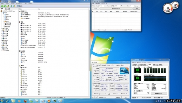Switch to the Caches tab in CPU-Z
This screenshot has width=182, height=103.
point(98,65)
